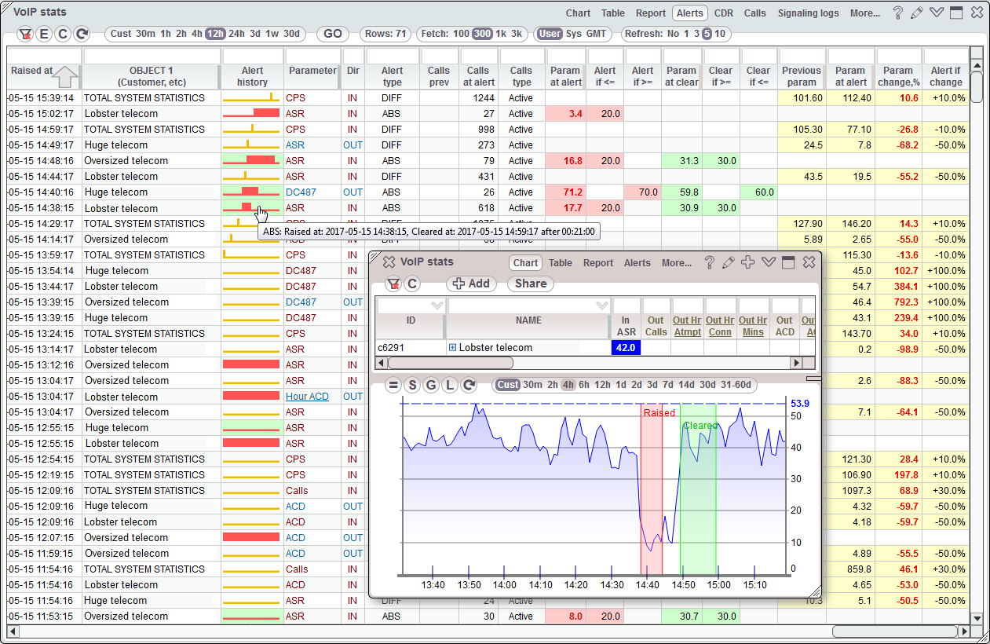This screenshot has height=644, width=990.
Task: Open the NAME column filter dropdown
Action: 601,305
